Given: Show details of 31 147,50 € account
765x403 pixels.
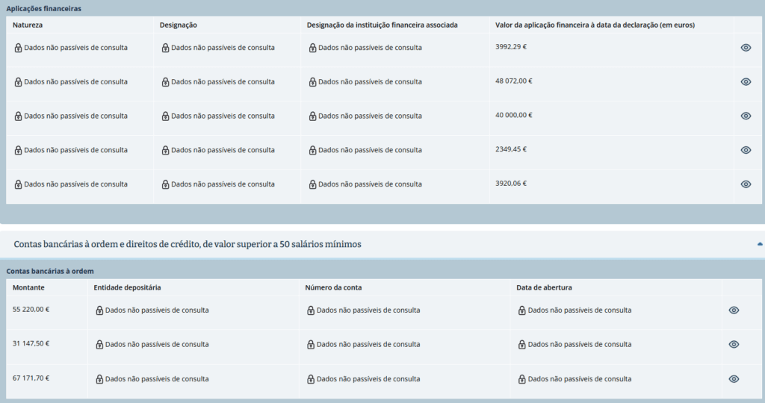Looking at the screenshot, I should 734,345.
